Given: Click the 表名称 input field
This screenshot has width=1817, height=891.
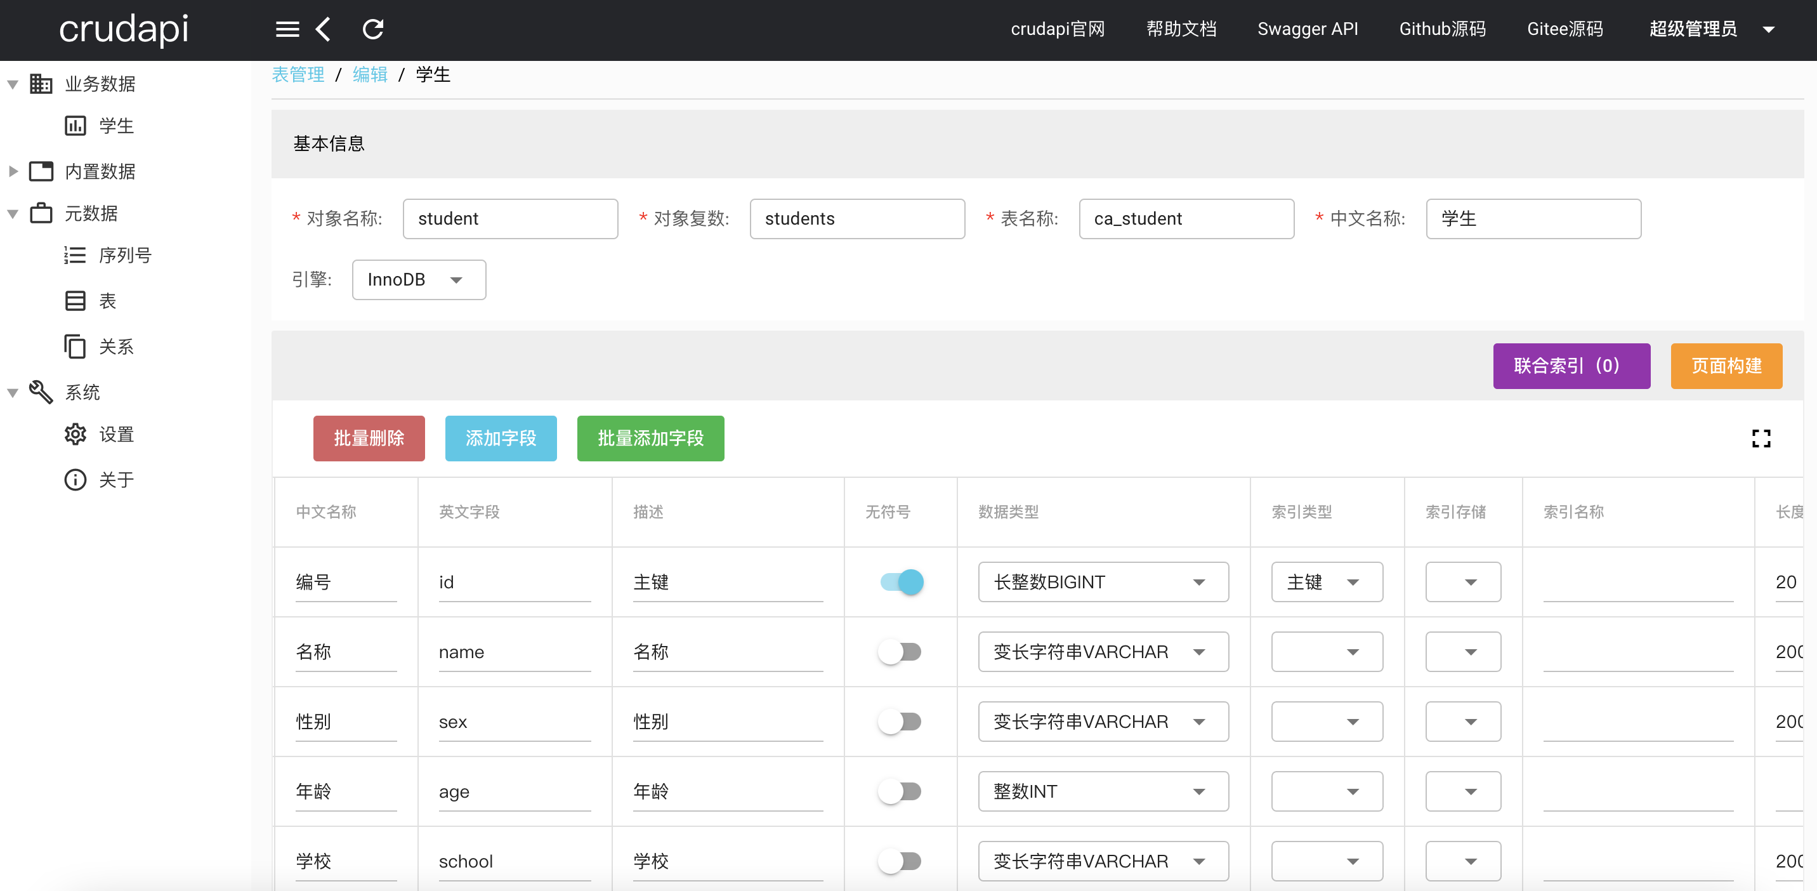Looking at the screenshot, I should tap(1186, 219).
